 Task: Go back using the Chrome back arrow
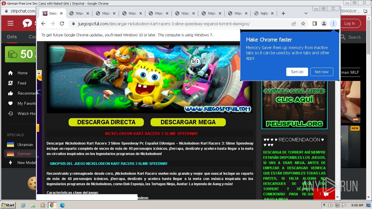click(43, 24)
